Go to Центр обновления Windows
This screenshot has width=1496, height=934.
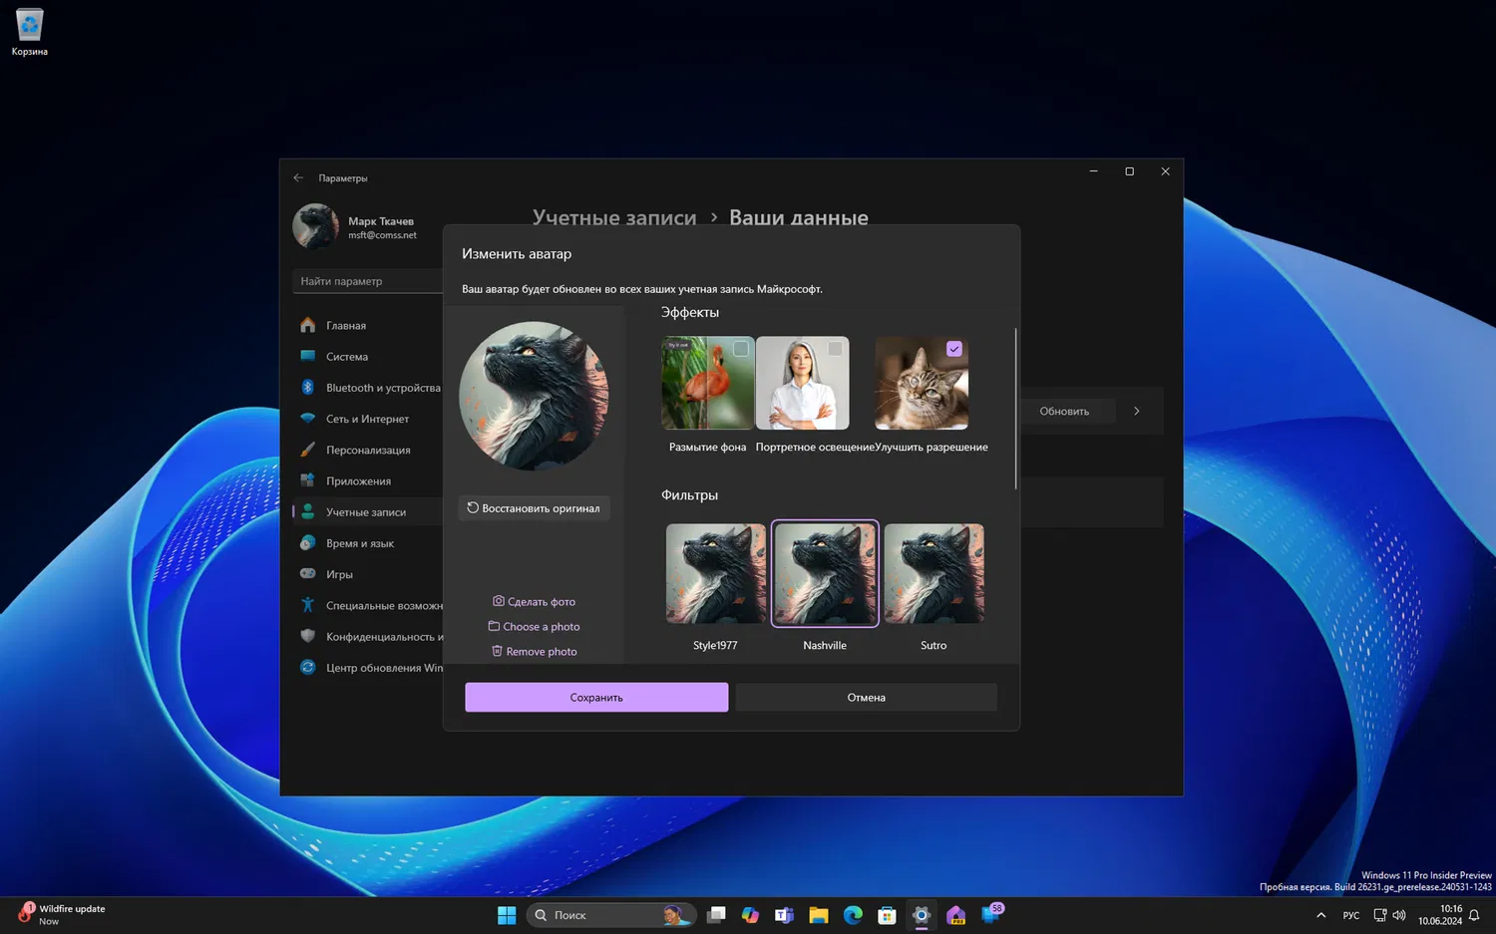coord(367,668)
